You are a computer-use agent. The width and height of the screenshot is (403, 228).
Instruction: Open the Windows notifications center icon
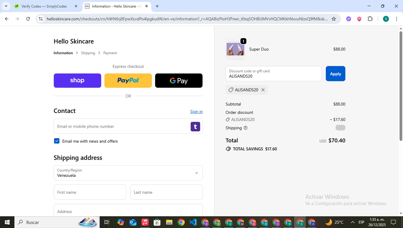[393, 222]
